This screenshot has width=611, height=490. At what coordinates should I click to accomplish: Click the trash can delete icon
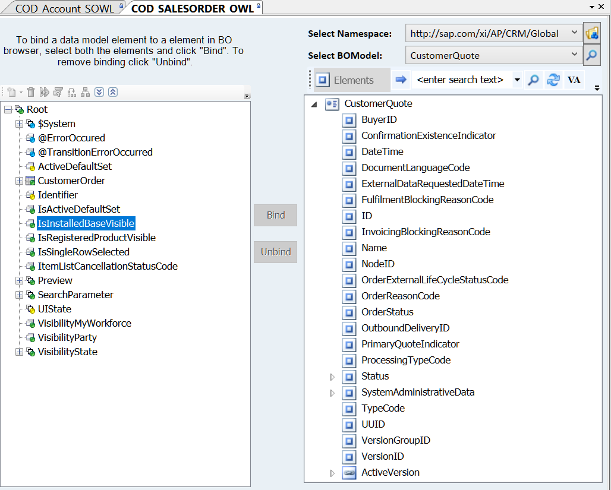(x=31, y=92)
